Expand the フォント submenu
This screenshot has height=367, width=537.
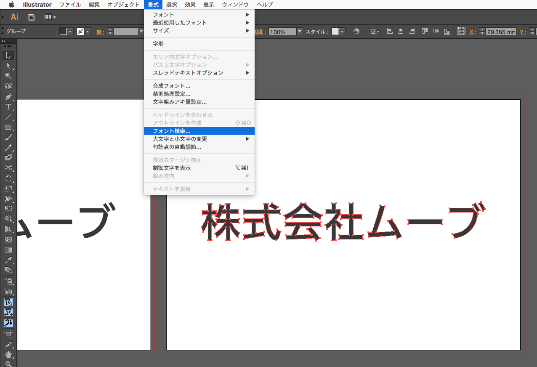(x=199, y=15)
